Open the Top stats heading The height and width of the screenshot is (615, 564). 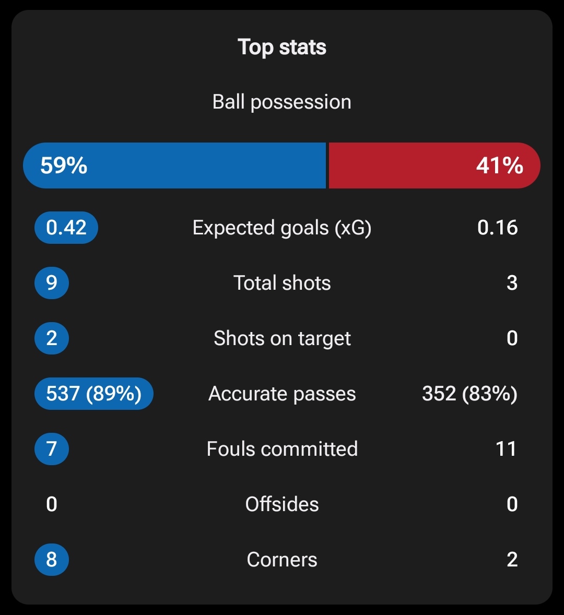(282, 47)
